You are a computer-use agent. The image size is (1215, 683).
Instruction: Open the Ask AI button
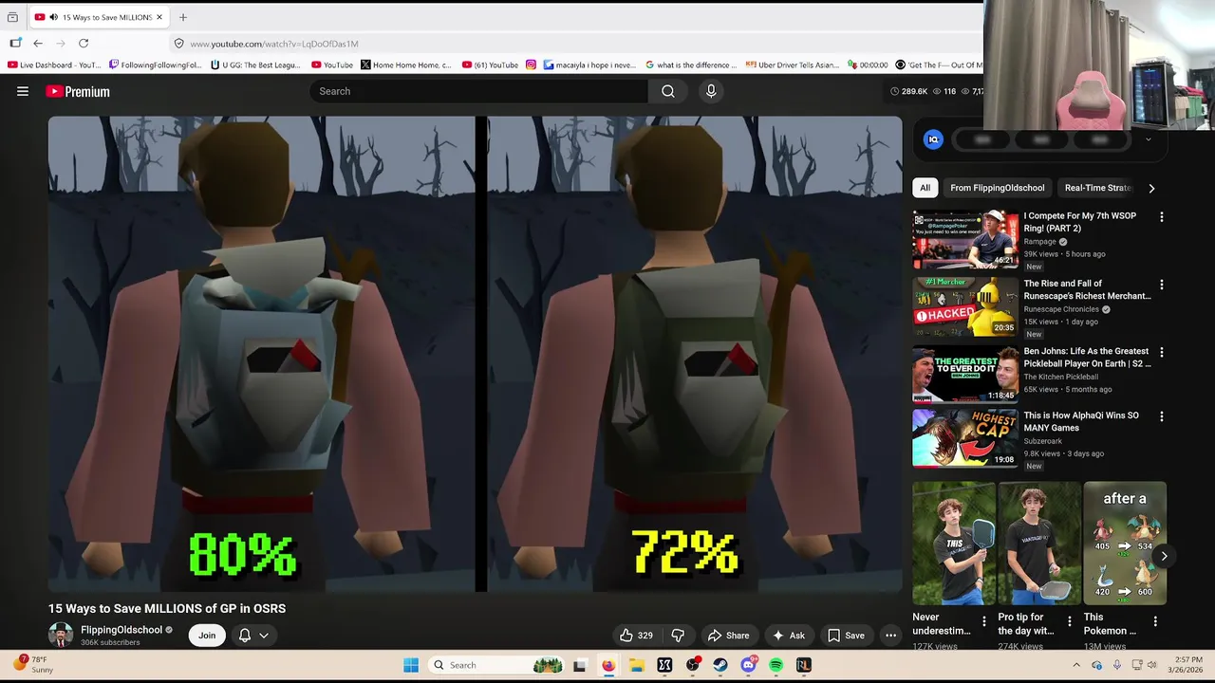click(789, 636)
